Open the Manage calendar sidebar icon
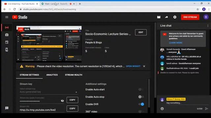This screenshot has width=211, height=118. pos(7,42)
